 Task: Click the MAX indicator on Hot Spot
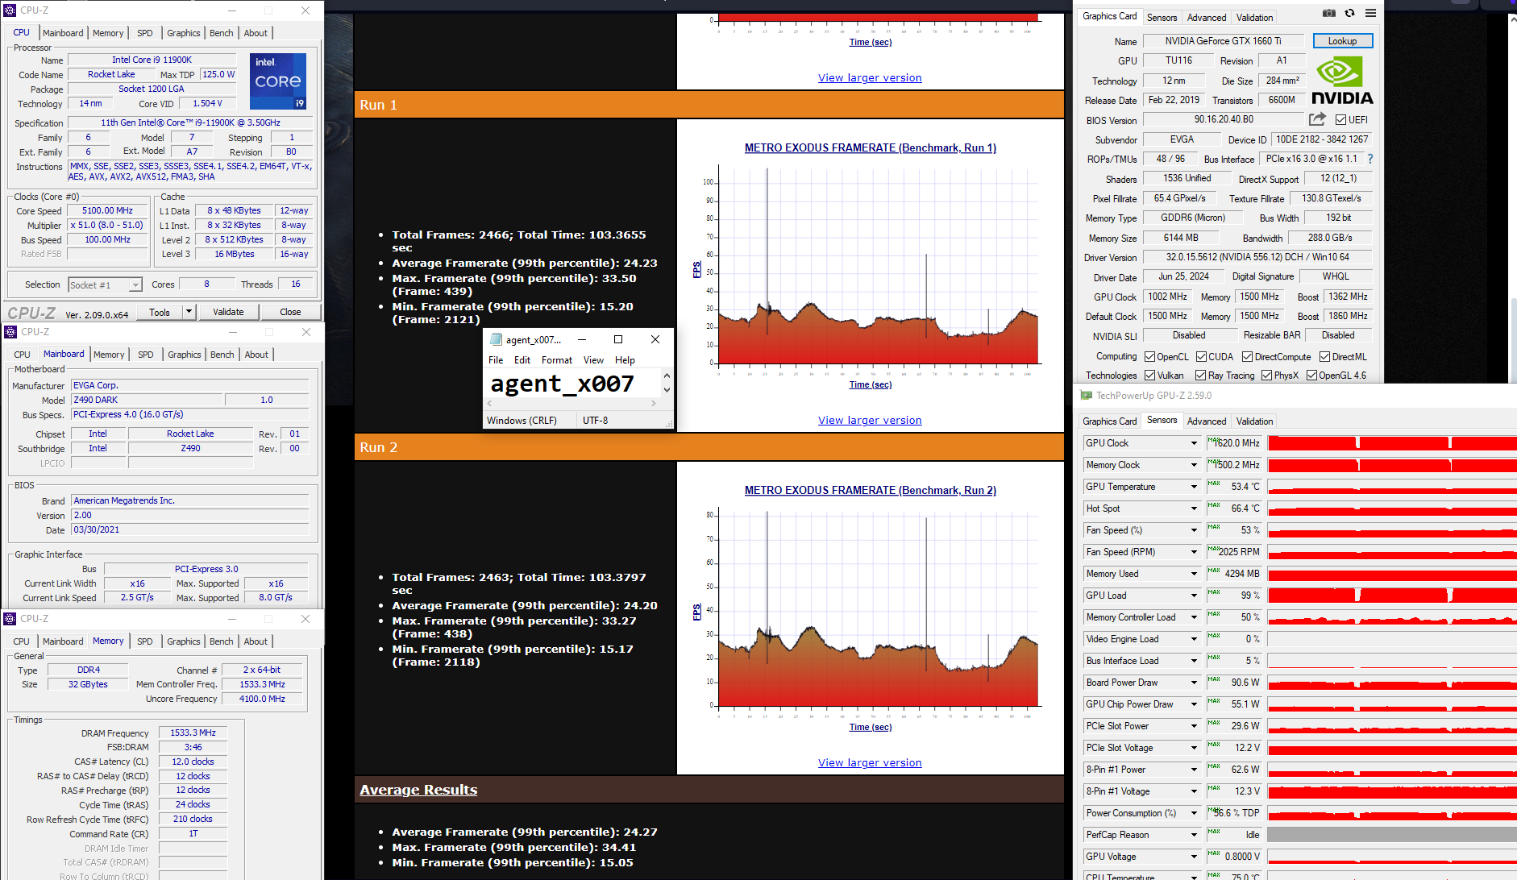point(1214,505)
